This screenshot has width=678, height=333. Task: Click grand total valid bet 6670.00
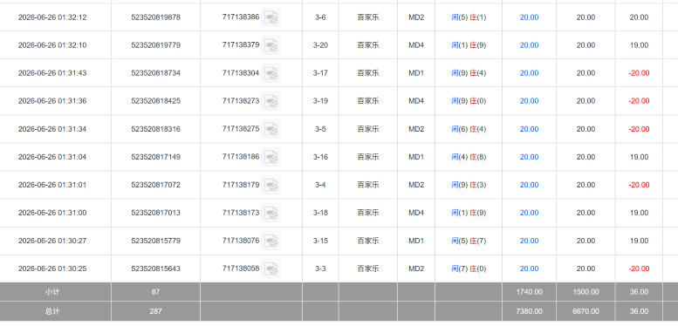tap(586, 311)
